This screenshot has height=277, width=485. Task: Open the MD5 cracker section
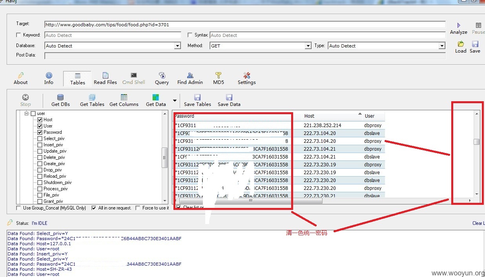tap(219, 78)
